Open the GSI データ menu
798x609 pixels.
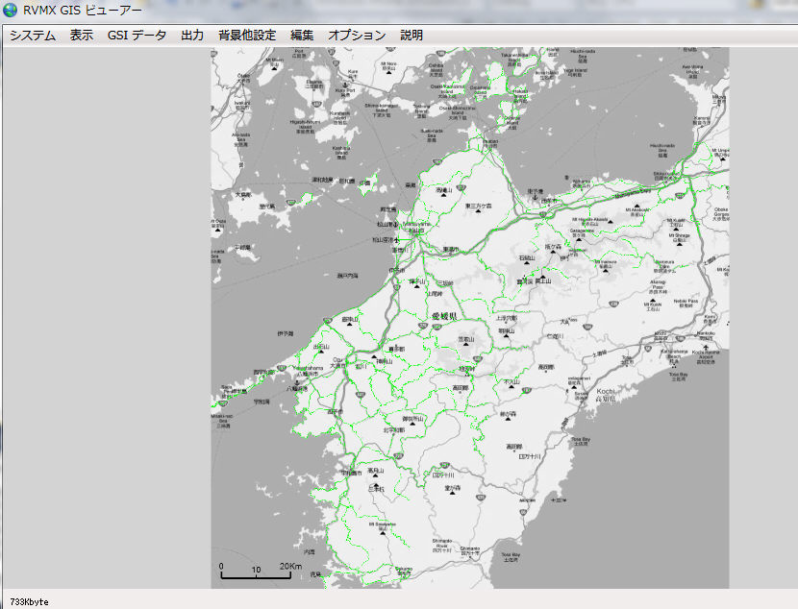click(137, 35)
